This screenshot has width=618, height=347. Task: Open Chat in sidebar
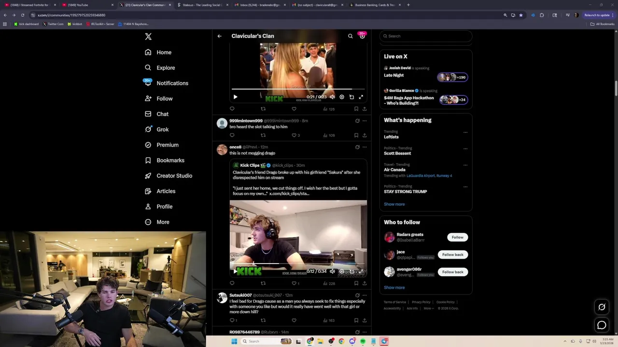(156, 114)
